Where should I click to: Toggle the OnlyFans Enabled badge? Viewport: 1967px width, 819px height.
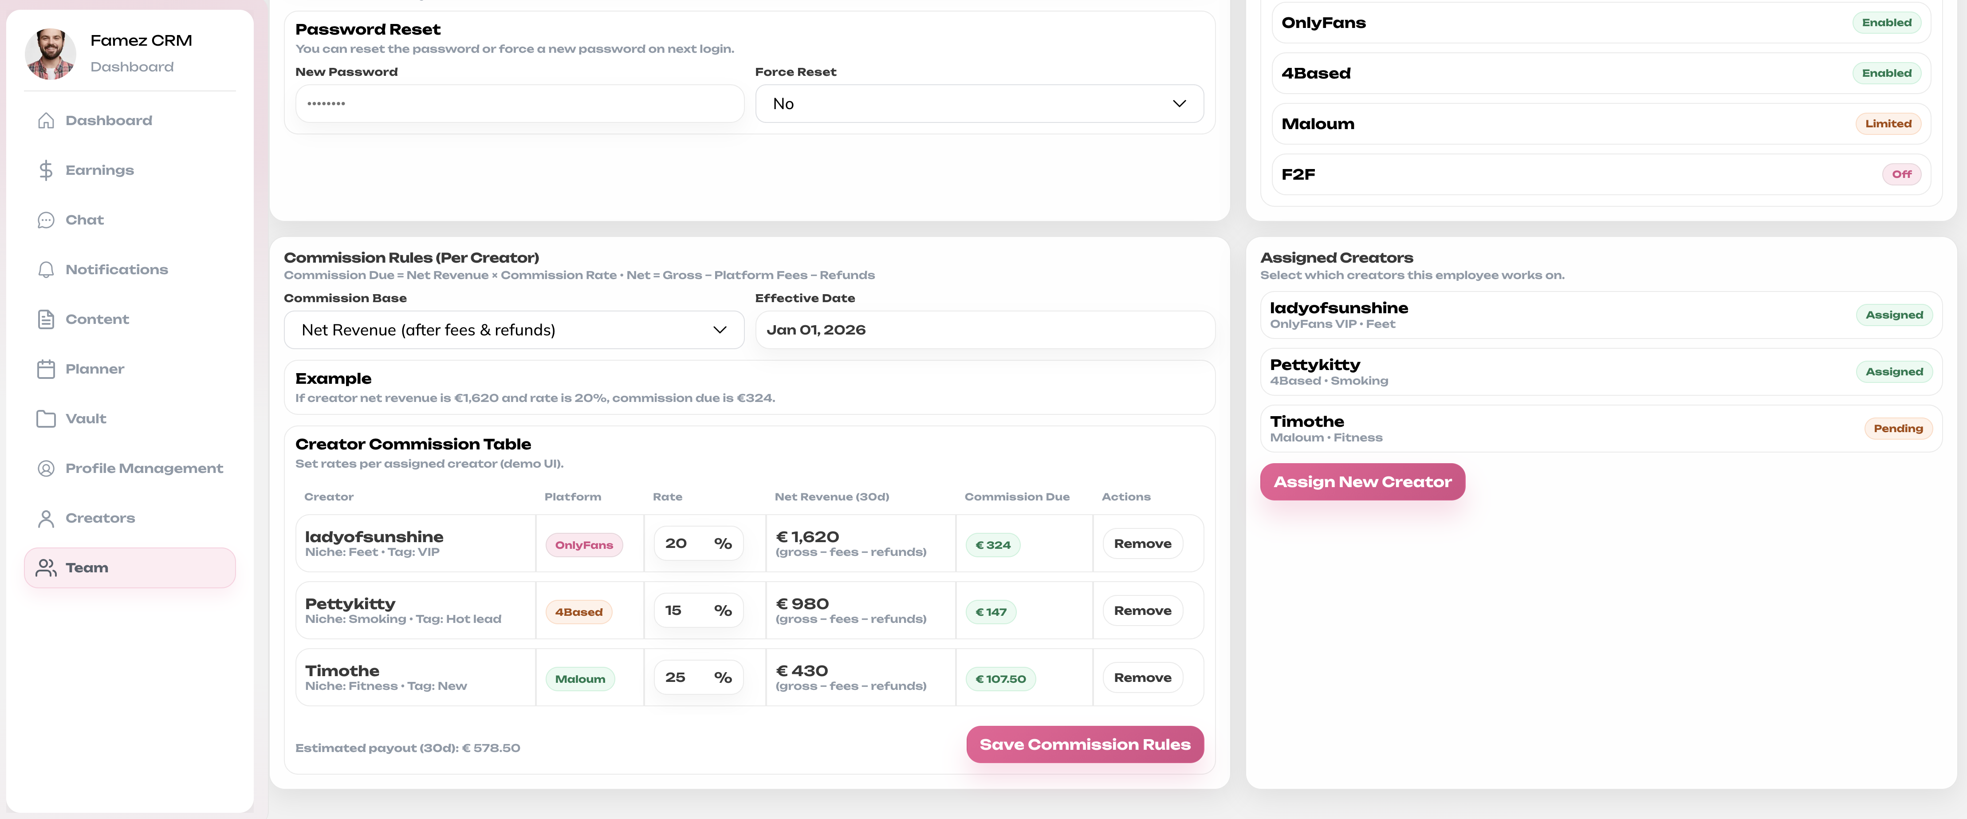pos(1887,22)
